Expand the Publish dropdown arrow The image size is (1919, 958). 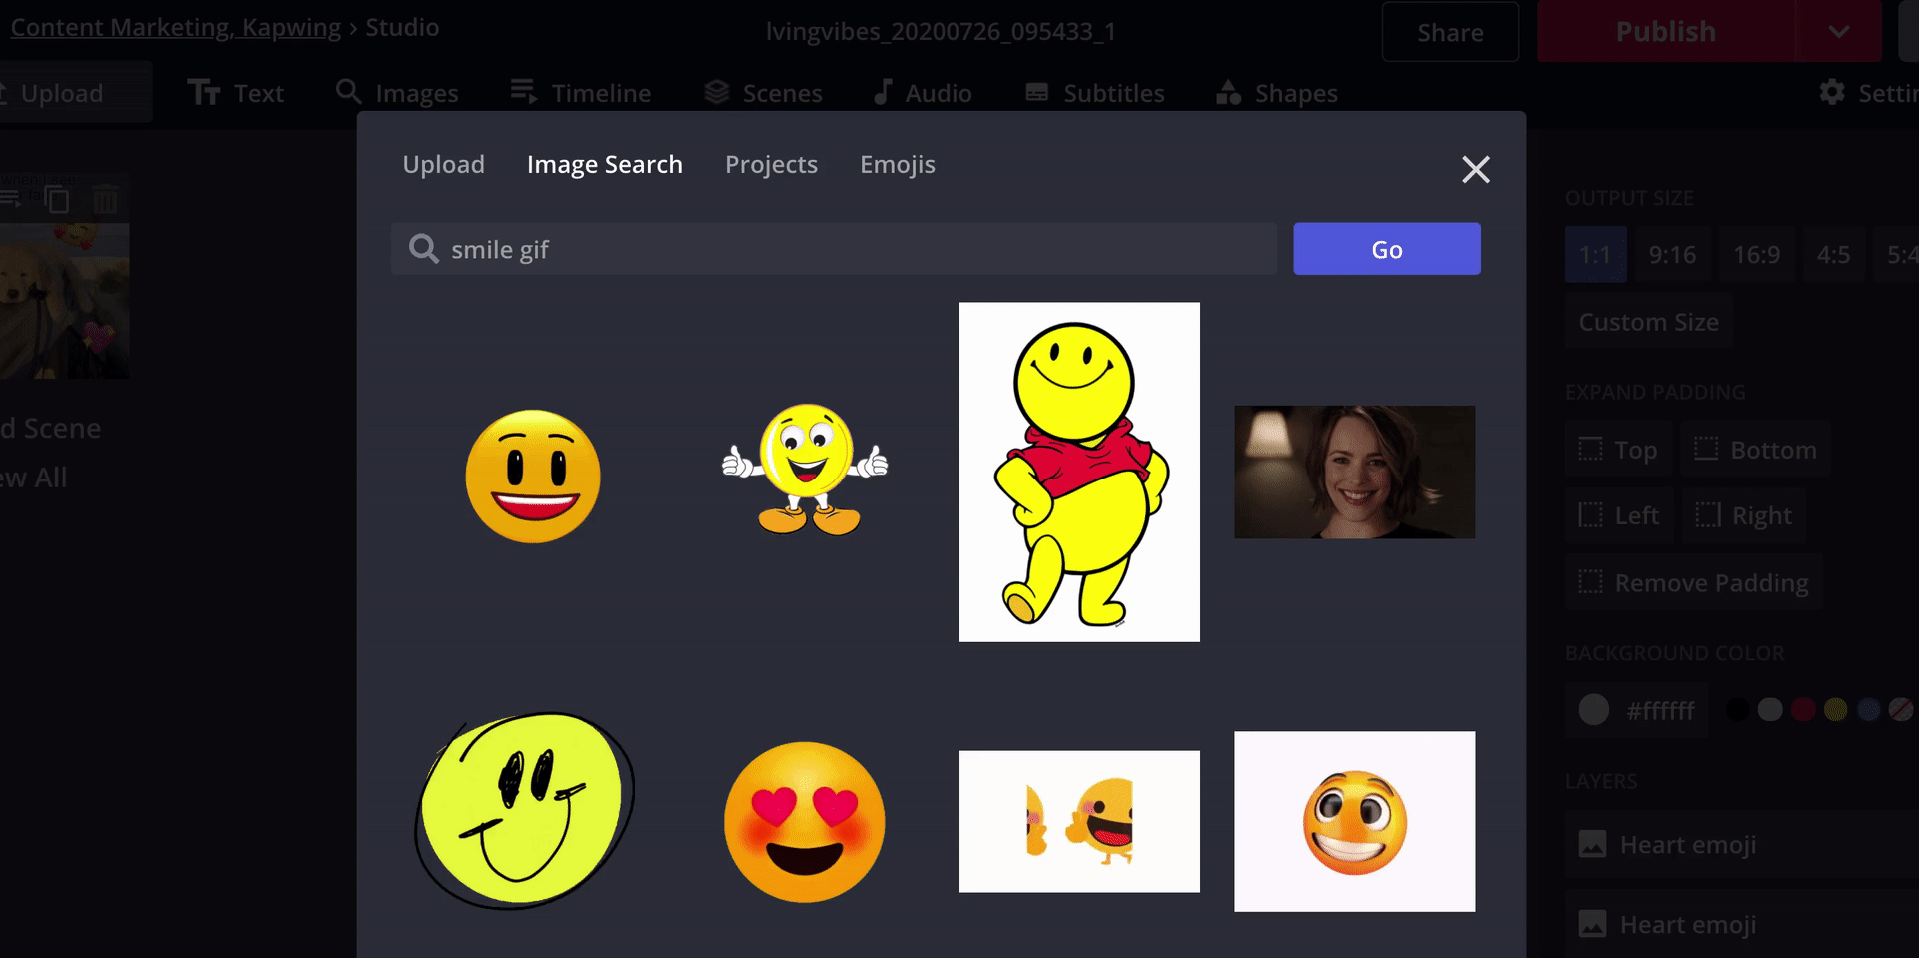click(x=1838, y=32)
